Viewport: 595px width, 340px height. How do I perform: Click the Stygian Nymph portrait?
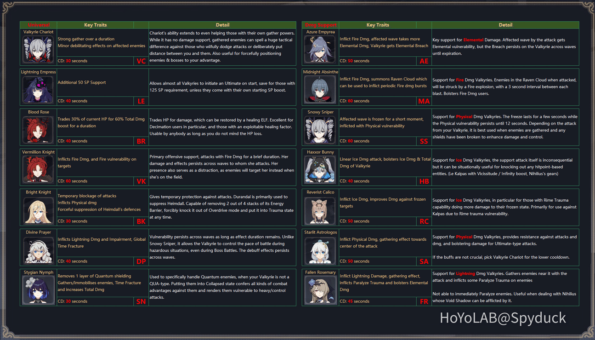(39, 290)
